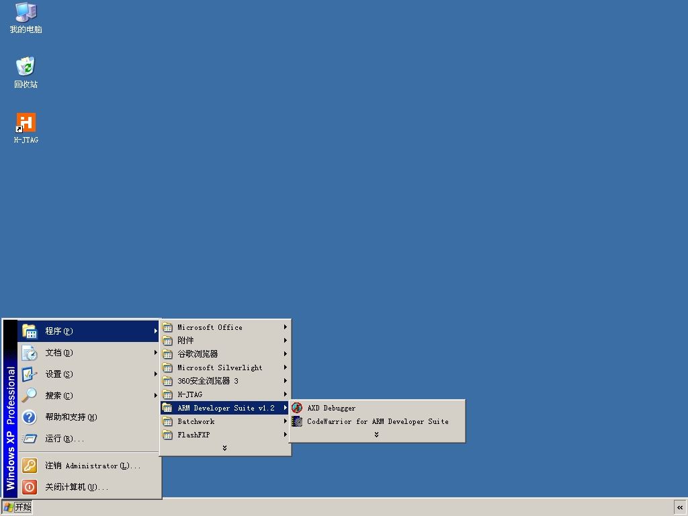The image size is (688, 516).
Task: Open 搜索(C) search menu
Action: click(x=89, y=396)
